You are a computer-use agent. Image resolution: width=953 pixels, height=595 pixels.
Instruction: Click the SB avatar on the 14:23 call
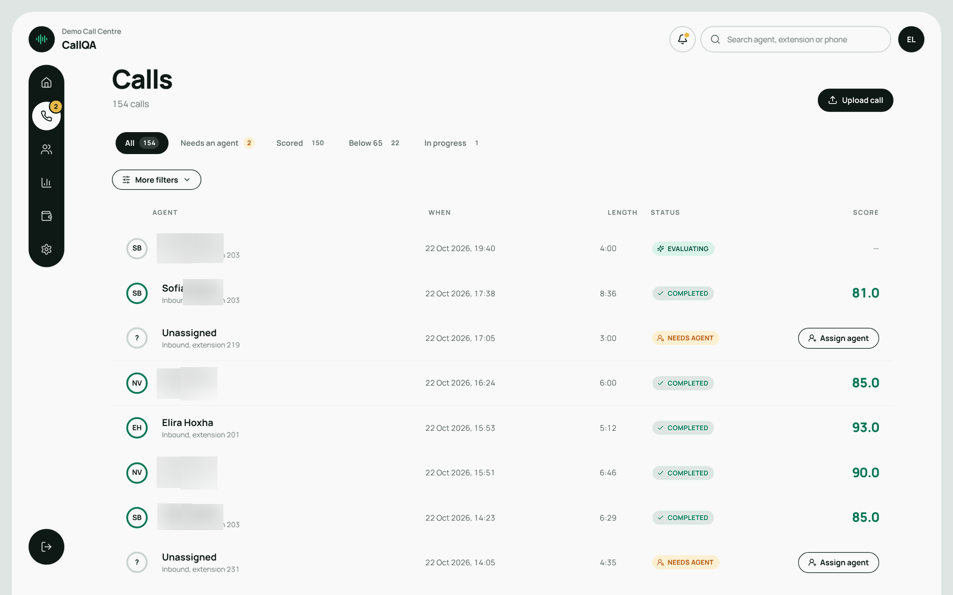[x=137, y=518]
